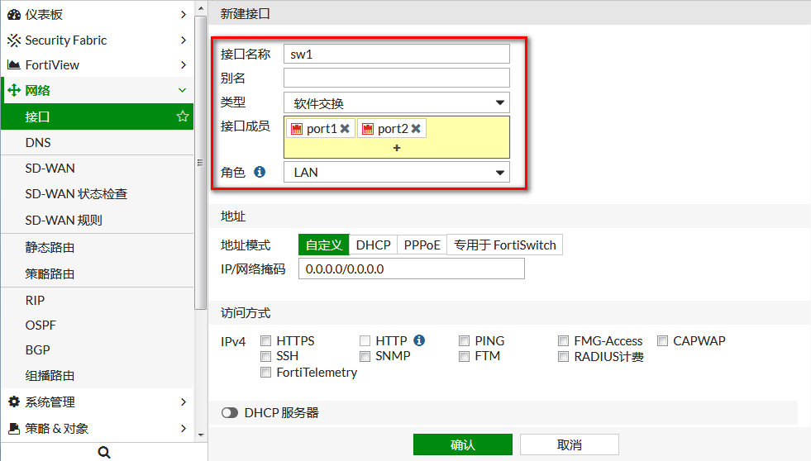The height and width of the screenshot is (461, 811).
Task: Enable the HTTPS access checkbox
Action: point(266,341)
